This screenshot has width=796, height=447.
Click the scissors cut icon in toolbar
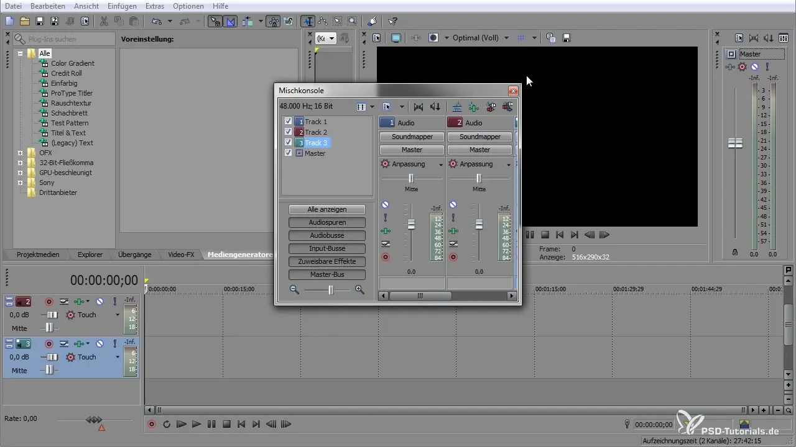pos(104,21)
